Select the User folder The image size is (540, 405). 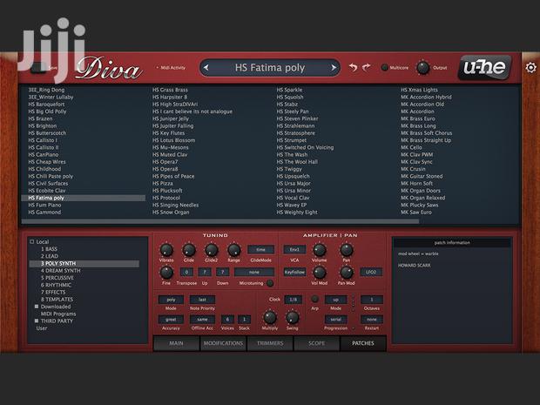click(x=42, y=328)
